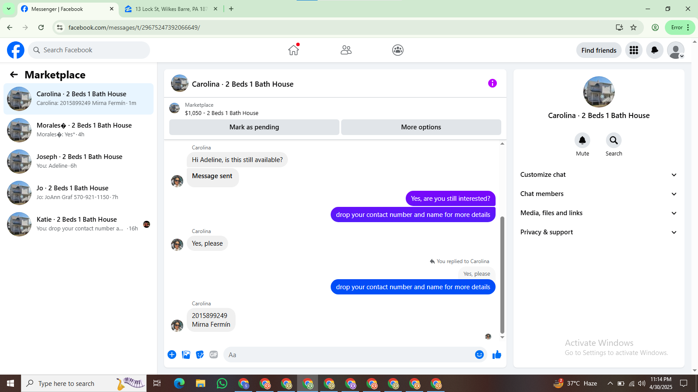View site information icon in address bar
The image size is (698, 392).
click(60, 27)
